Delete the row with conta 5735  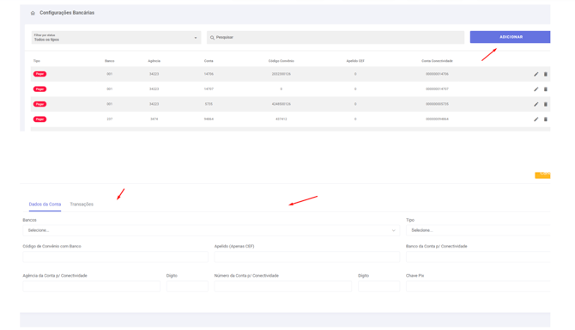tap(545, 104)
